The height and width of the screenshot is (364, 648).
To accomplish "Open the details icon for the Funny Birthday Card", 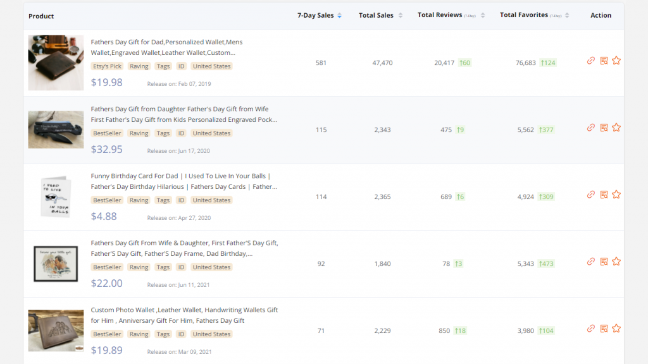I will point(604,195).
